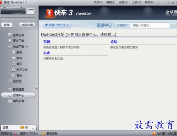Viewport: 177px width, 136px height.
Task: Click the 立即注册 button
Action: click(x=27, y=25)
